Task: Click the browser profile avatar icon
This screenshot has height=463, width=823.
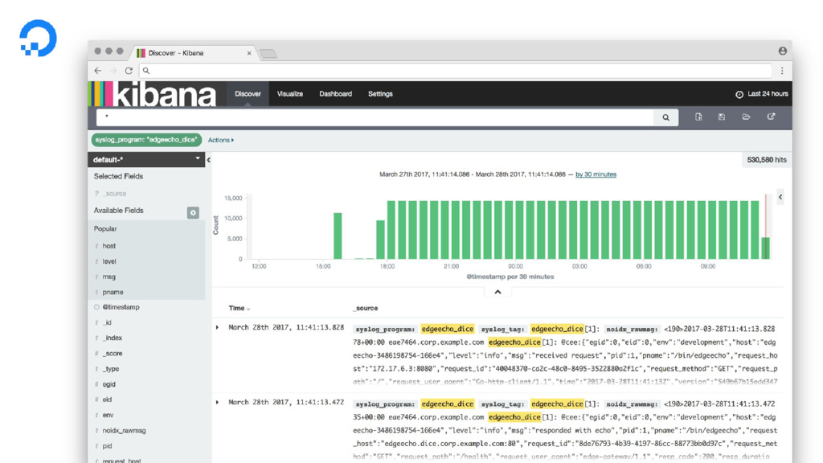Action: 783,51
